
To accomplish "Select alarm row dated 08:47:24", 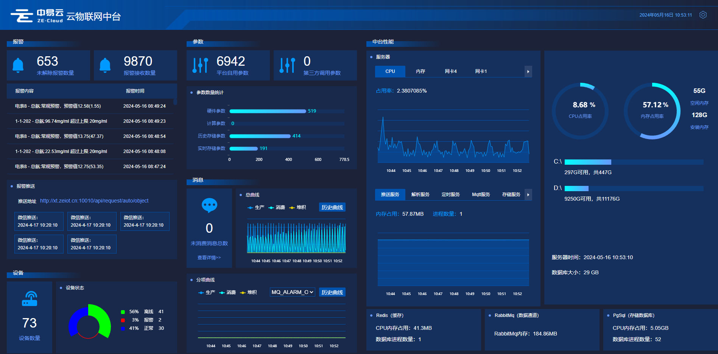I will 90,167.
